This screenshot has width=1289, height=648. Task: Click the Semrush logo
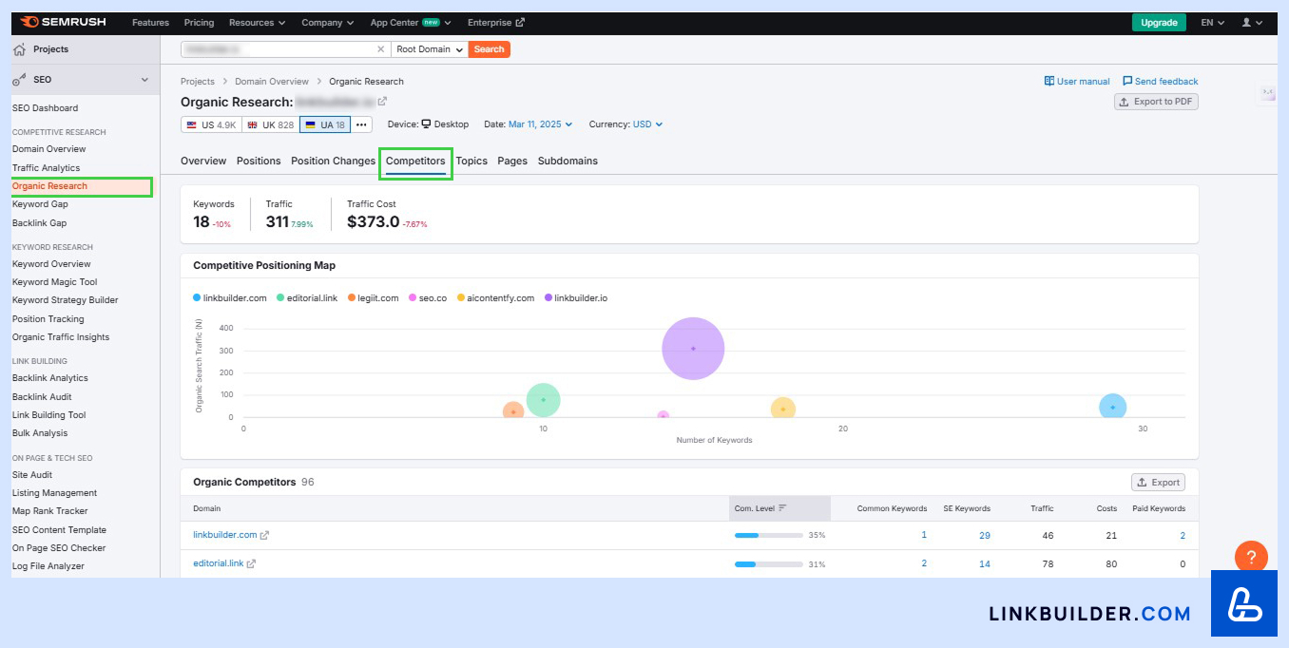[63, 22]
